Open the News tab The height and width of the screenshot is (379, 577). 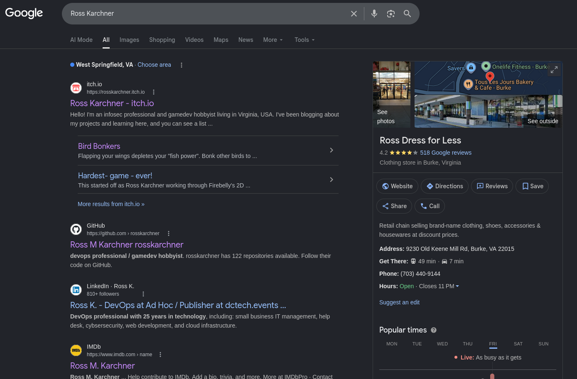pyautogui.click(x=246, y=40)
